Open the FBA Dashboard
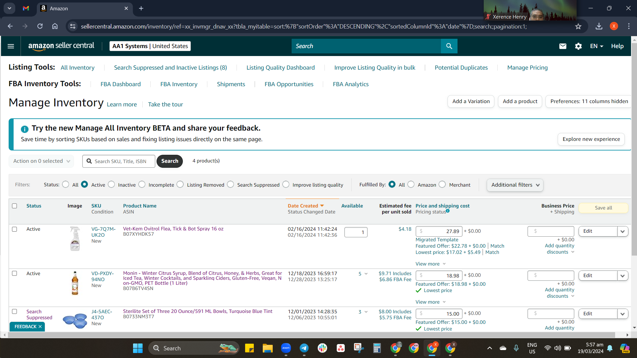Viewport: 637px width, 358px height. (121, 84)
